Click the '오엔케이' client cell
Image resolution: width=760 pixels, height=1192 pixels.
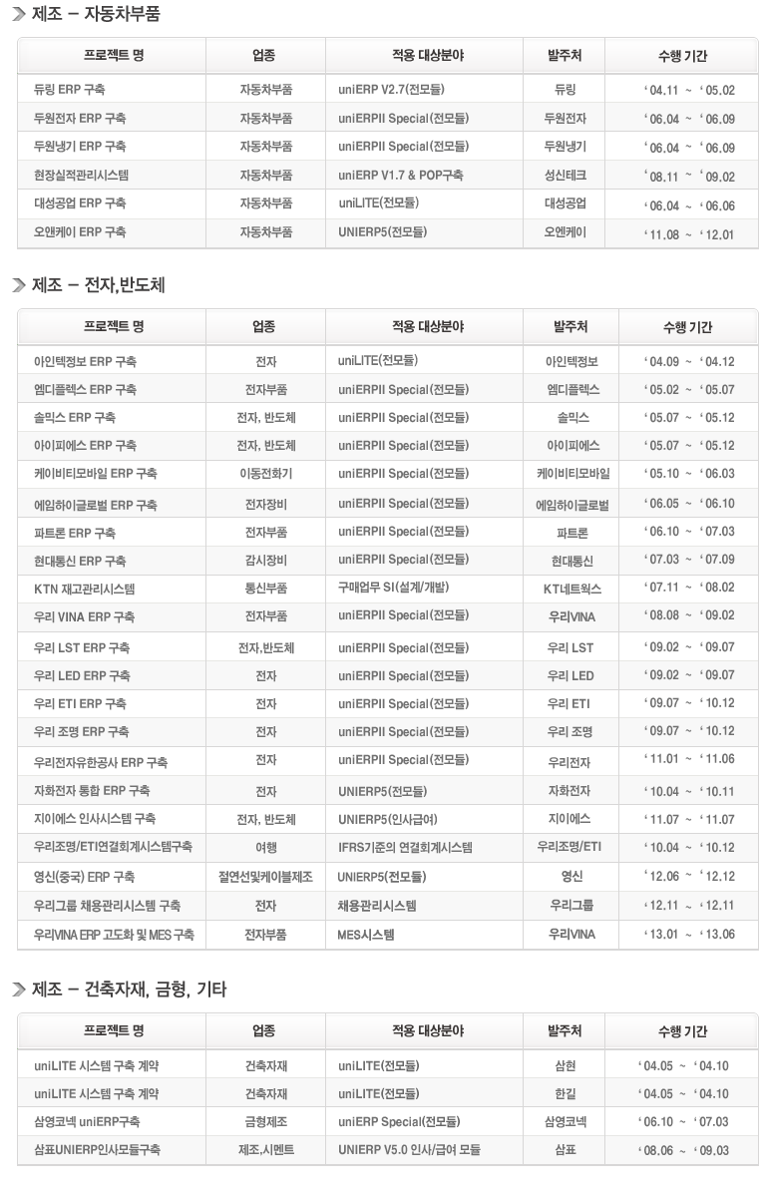point(566,231)
